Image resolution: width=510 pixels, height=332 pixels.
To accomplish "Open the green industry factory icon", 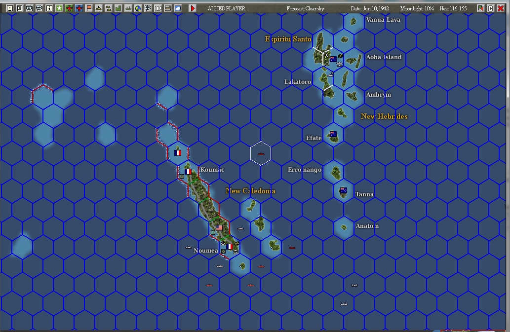I will point(118,8).
